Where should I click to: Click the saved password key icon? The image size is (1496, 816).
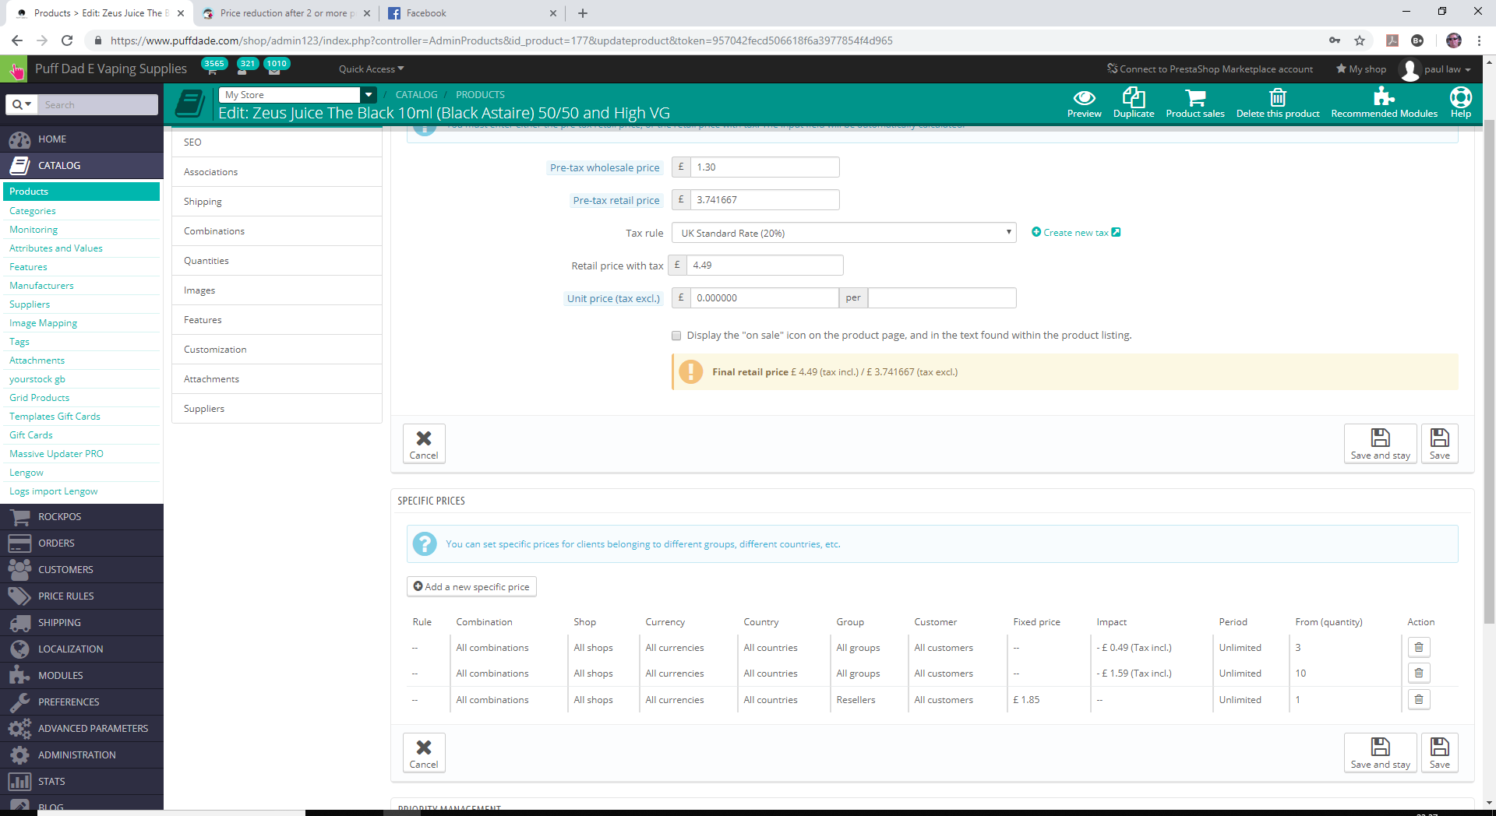pyautogui.click(x=1335, y=40)
